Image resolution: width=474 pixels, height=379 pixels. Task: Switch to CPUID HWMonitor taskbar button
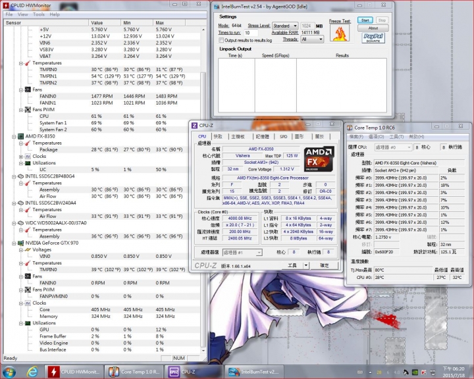(74, 372)
